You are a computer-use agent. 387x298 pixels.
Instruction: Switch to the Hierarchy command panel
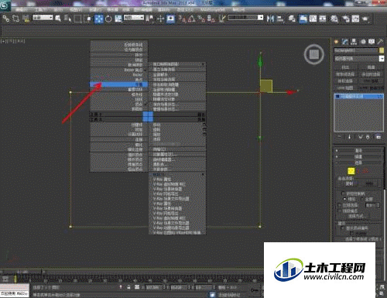(354, 42)
